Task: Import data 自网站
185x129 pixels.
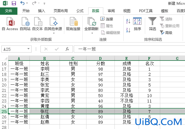Action: click(25, 24)
